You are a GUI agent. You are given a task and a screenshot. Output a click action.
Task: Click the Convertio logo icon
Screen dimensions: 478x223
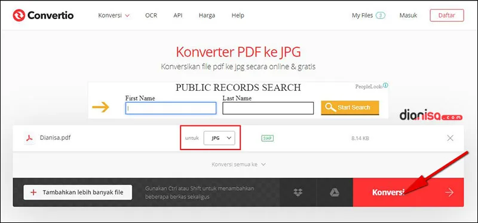tap(19, 16)
